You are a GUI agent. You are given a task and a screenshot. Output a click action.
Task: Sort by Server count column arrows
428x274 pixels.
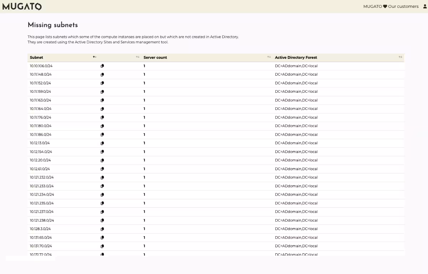click(x=269, y=57)
